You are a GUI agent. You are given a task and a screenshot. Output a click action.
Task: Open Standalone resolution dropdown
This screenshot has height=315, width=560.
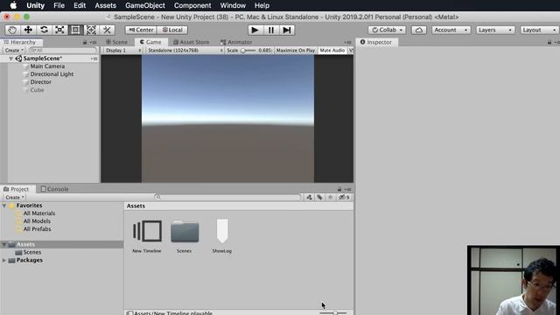point(185,51)
